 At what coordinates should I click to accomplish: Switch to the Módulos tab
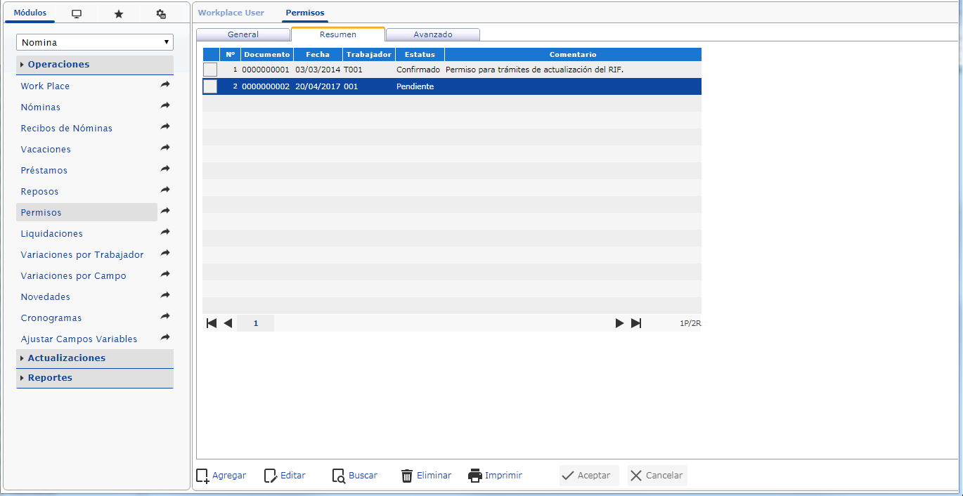30,13
